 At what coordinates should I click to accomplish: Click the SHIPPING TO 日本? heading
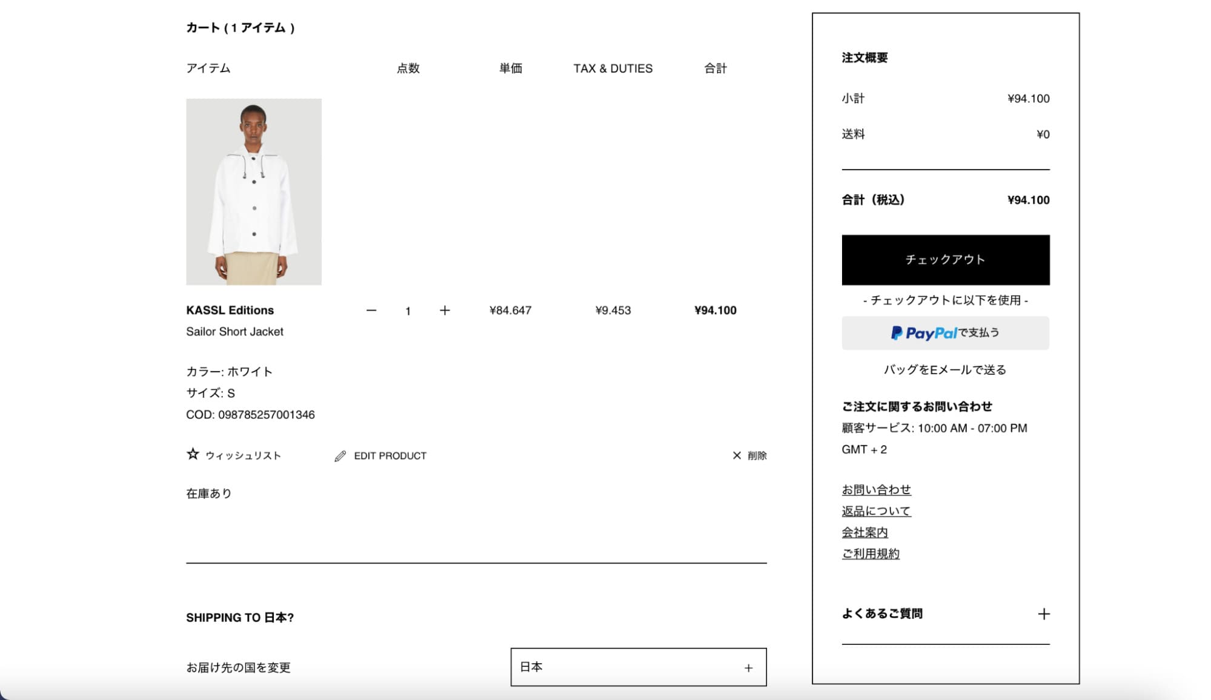click(240, 618)
